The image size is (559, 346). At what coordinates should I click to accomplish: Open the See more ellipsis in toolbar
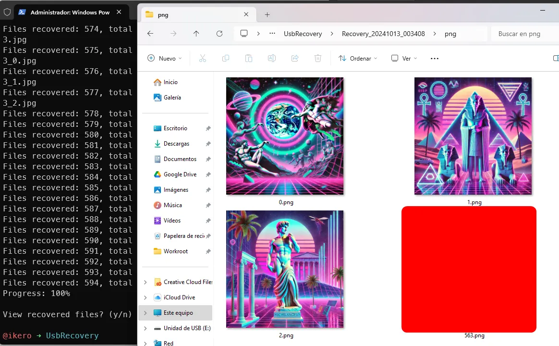coord(434,59)
